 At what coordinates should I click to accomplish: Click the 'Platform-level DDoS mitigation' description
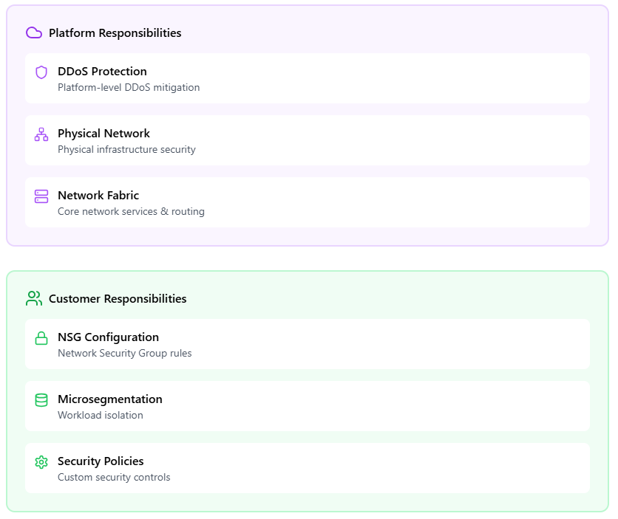point(129,87)
